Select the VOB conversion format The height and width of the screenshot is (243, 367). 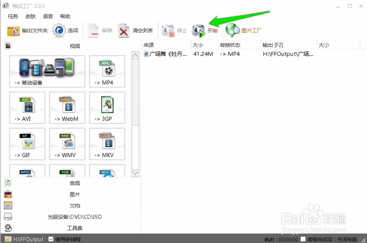point(67,170)
